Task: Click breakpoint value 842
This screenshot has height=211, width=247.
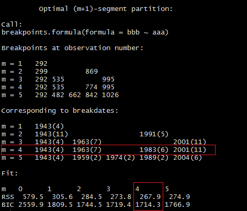Action: [x=92, y=95]
